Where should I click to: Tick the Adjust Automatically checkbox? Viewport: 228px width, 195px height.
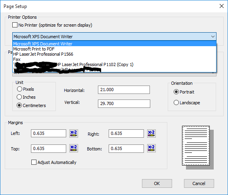click(x=34, y=162)
